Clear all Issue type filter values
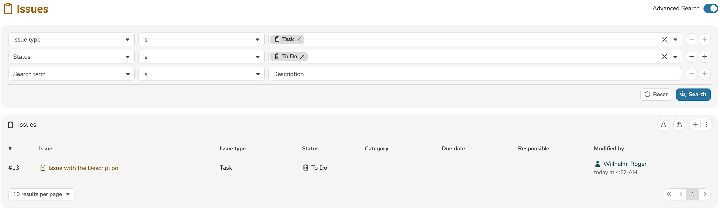The width and height of the screenshot is (720, 210). click(664, 39)
